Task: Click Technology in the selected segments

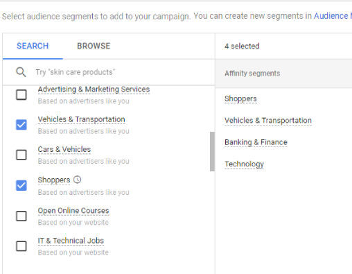Action: (244, 164)
